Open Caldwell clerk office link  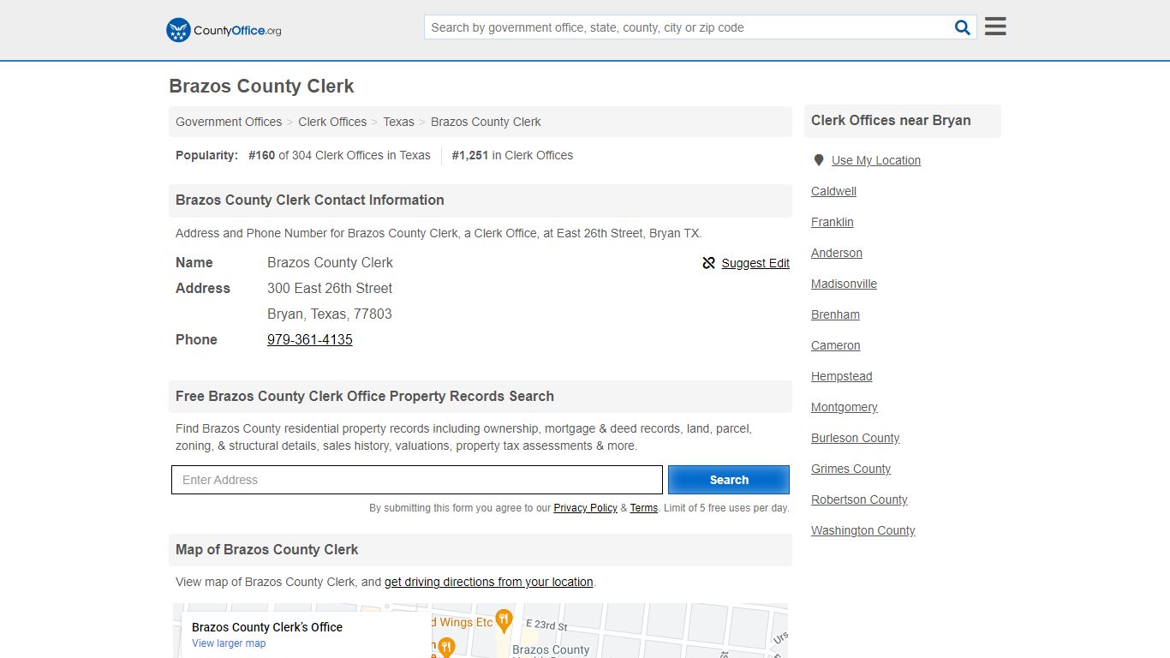click(833, 191)
